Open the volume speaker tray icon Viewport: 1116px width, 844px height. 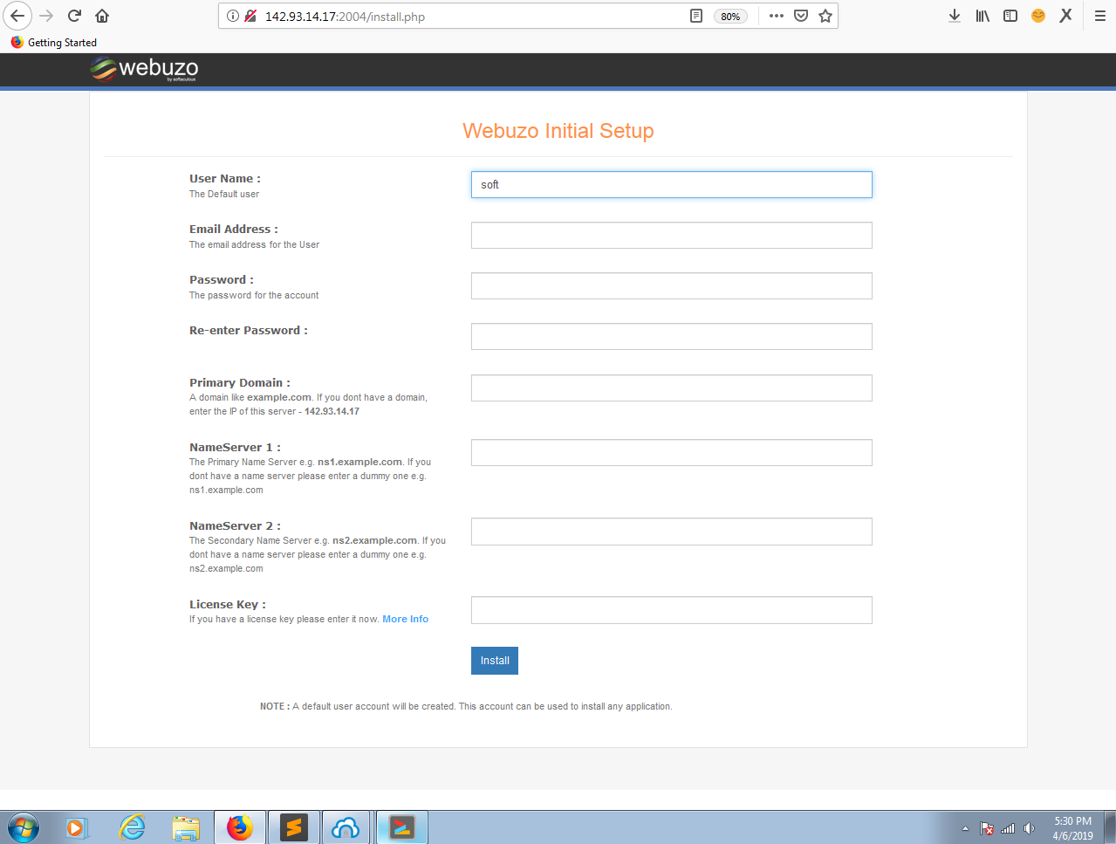coord(1029,828)
